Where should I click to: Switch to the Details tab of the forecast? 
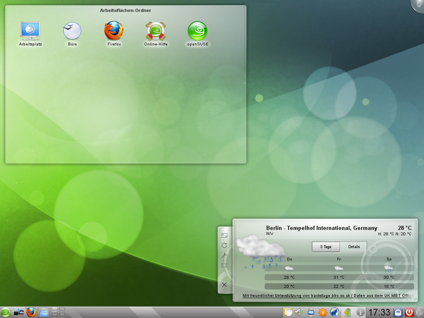pos(354,246)
